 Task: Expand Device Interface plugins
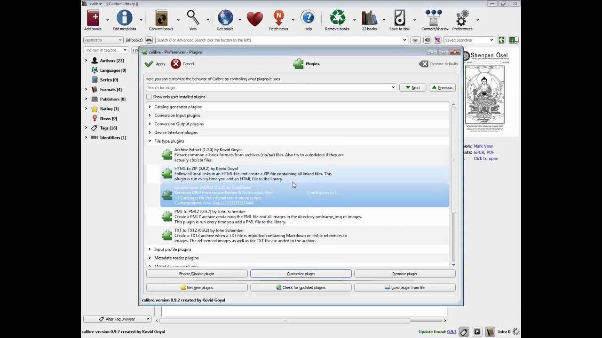click(x=150, y=132)
